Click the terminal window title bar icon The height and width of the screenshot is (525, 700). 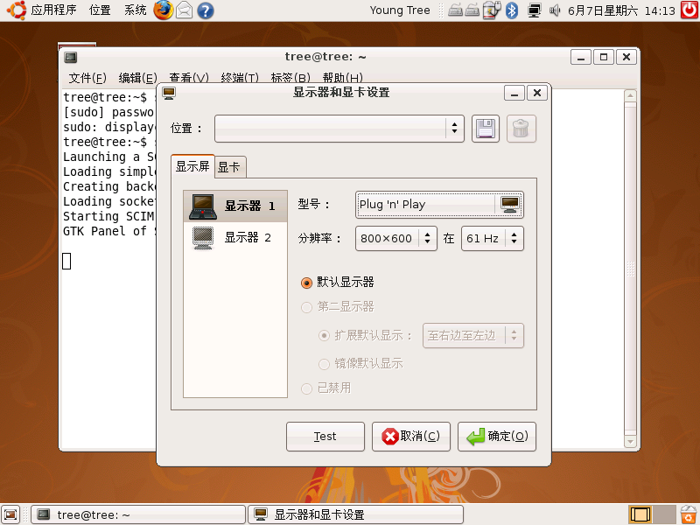point(70,57)
